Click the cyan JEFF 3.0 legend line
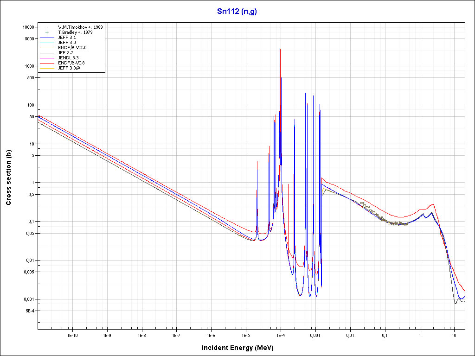This screenshot has width=475, height=356. click(47, 43)
